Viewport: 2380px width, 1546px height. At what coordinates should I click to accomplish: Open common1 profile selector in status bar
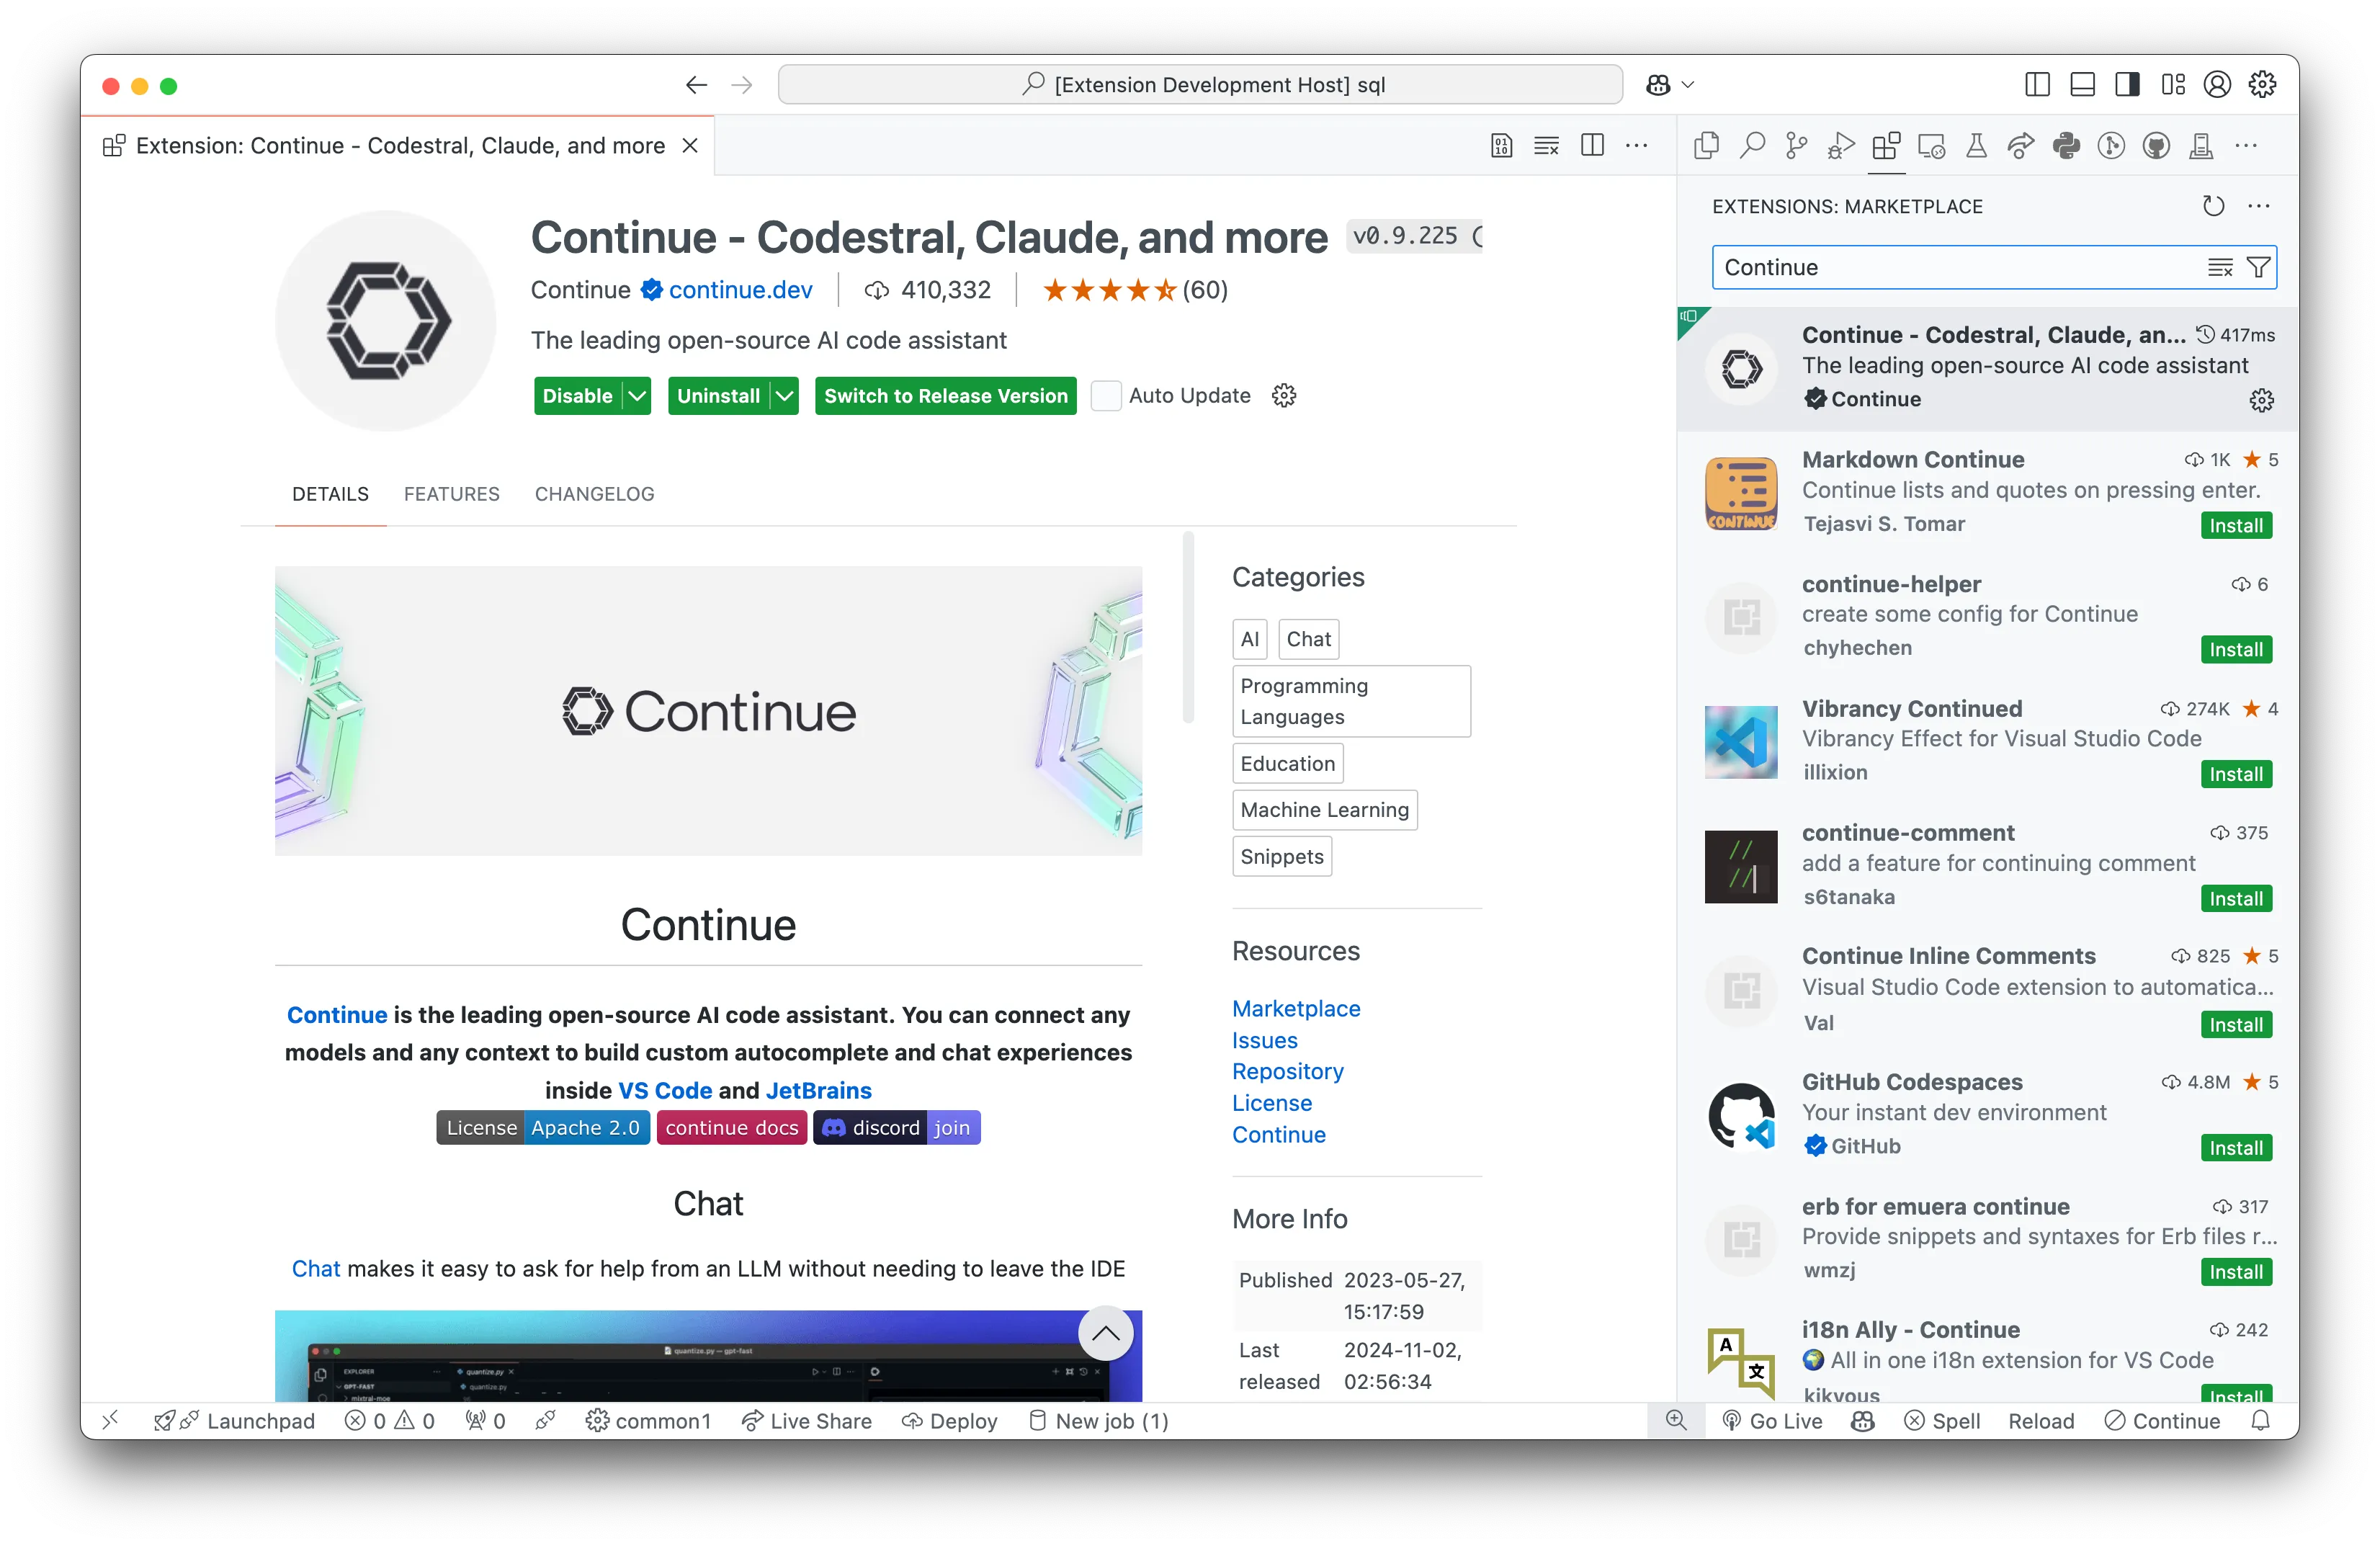[x=648, y=1420]
